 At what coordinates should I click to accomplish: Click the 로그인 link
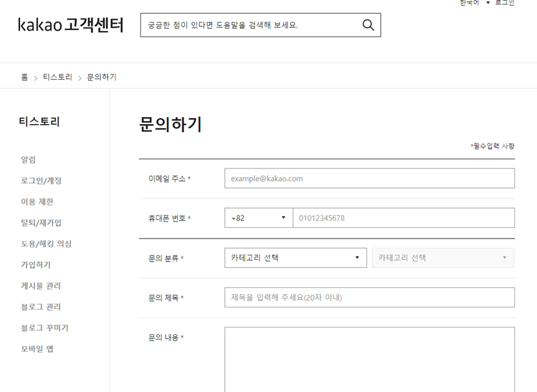tap(505, 3)
